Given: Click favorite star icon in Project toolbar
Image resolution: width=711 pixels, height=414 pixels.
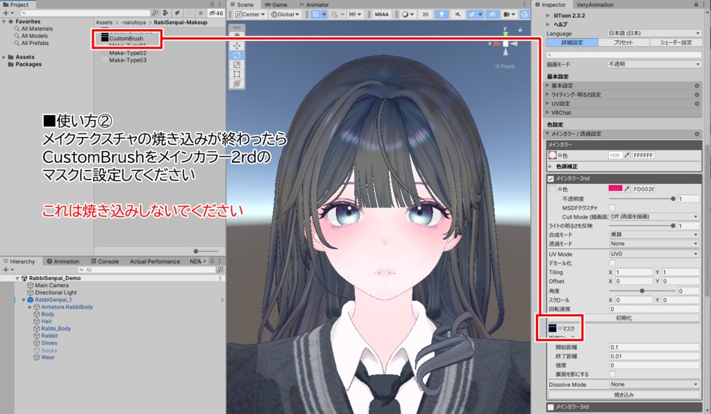Looking at the screenshot, I should [x=201, y=13].
